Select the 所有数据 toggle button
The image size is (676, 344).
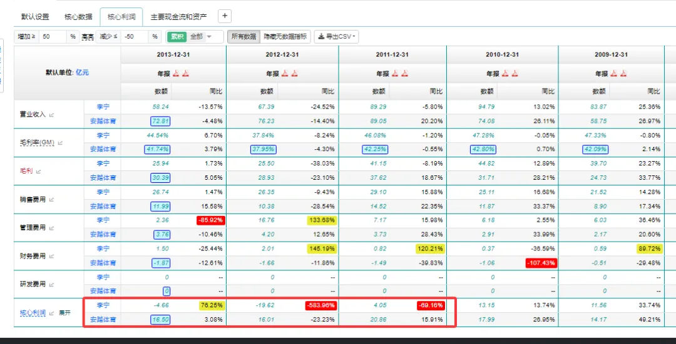243,37
